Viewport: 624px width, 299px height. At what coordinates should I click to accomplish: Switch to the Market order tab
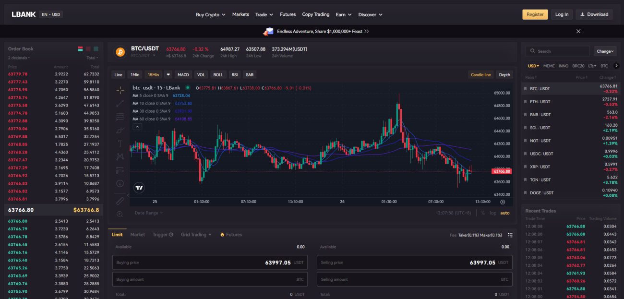(x=138, y=235)
